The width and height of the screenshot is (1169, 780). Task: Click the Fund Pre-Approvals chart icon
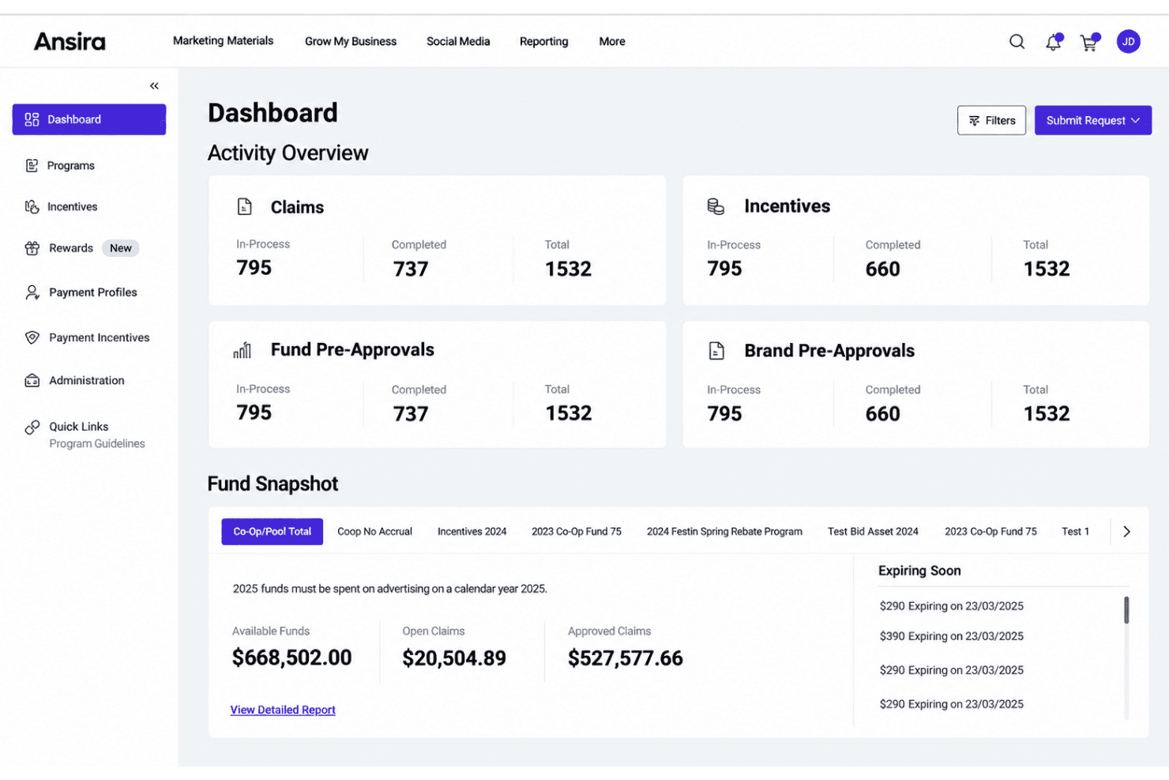pos(242,350)
